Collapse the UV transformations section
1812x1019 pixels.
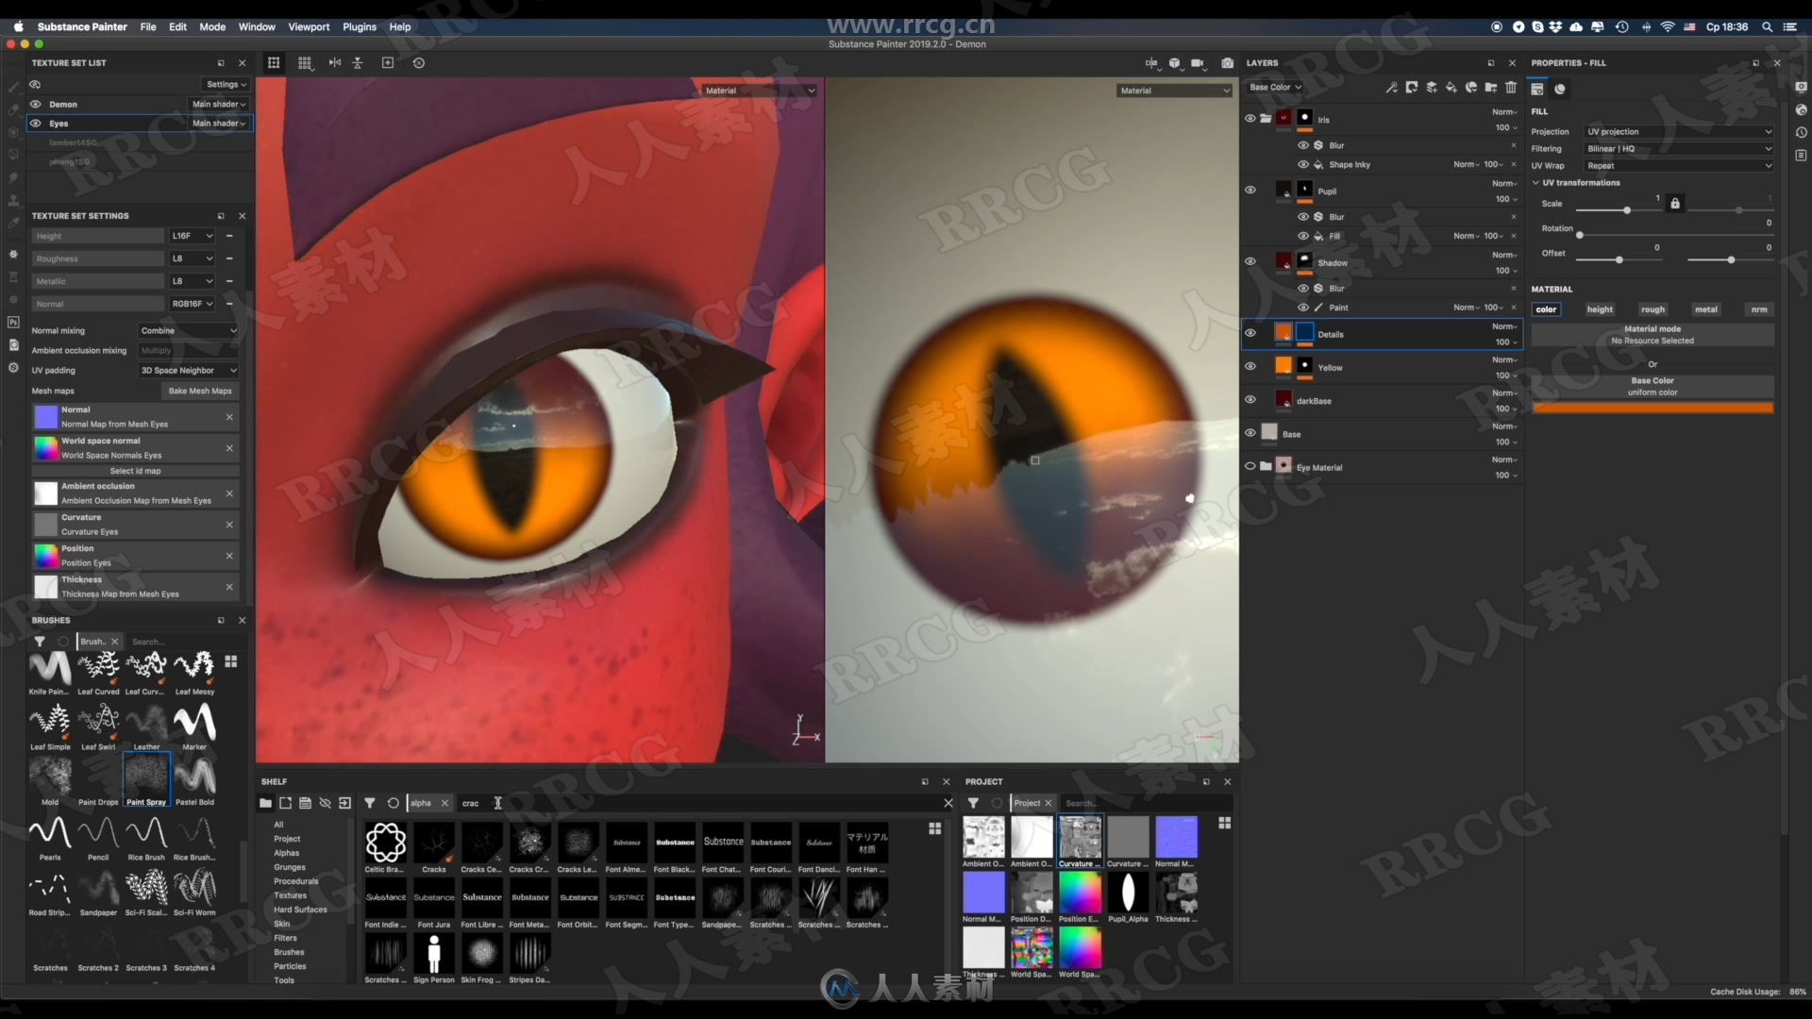[1535, 183]
